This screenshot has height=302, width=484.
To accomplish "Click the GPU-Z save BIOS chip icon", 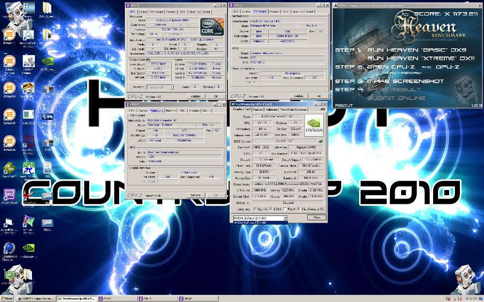I will (x=321, y=141).
